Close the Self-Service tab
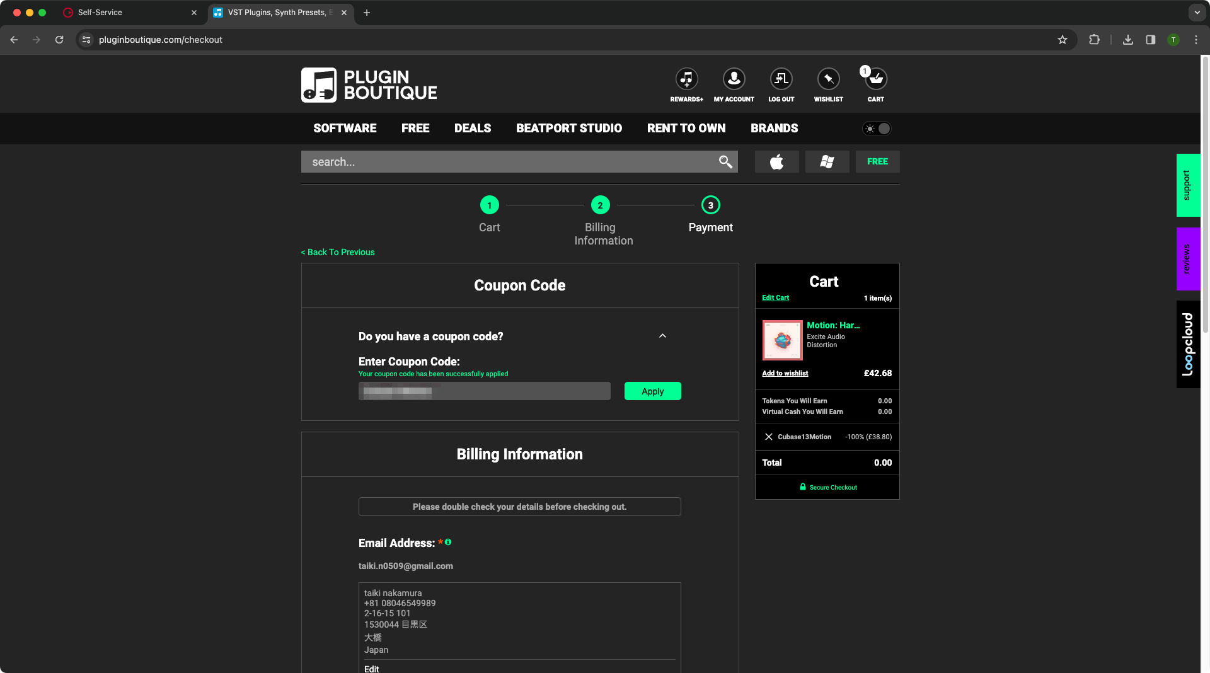The image size is (1210, 673). (x=194, y=13)
